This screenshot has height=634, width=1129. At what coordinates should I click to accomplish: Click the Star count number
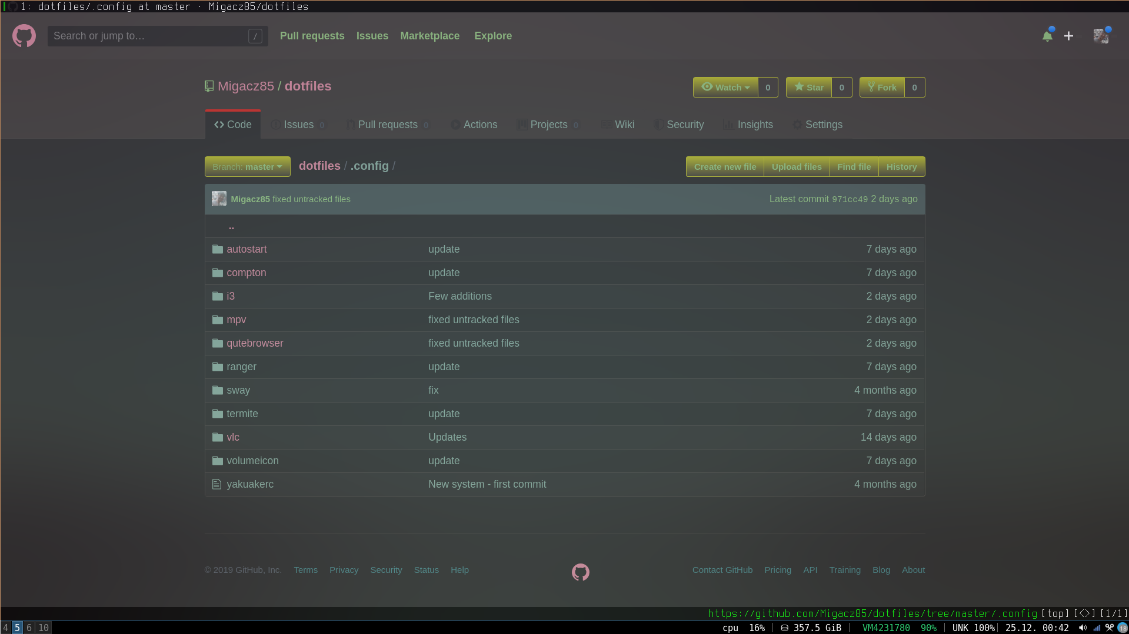pos(842,87)
